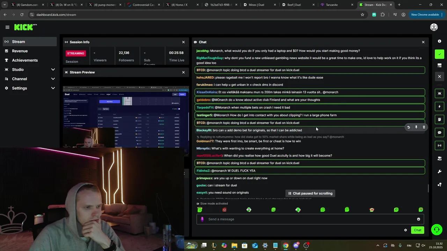Click the reply icon on hovered message

pyautogui.click(x=409, y=127)
